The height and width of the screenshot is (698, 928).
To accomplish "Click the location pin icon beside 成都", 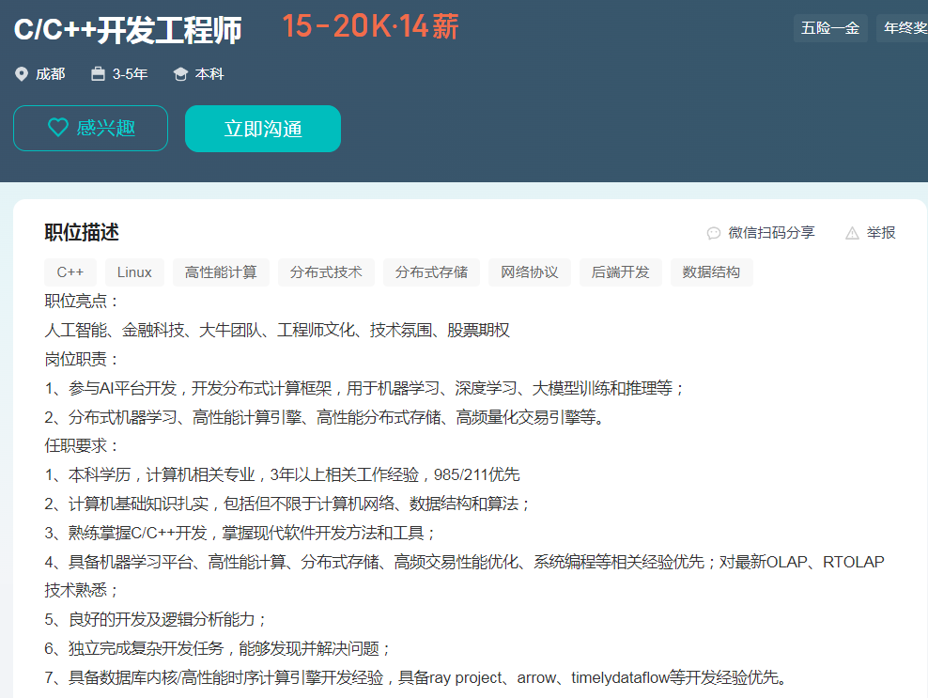I will click(x=22, y=74).
